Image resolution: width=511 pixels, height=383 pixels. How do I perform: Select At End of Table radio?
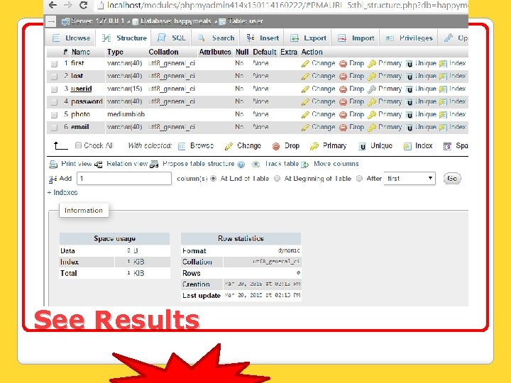coord(214,179)
